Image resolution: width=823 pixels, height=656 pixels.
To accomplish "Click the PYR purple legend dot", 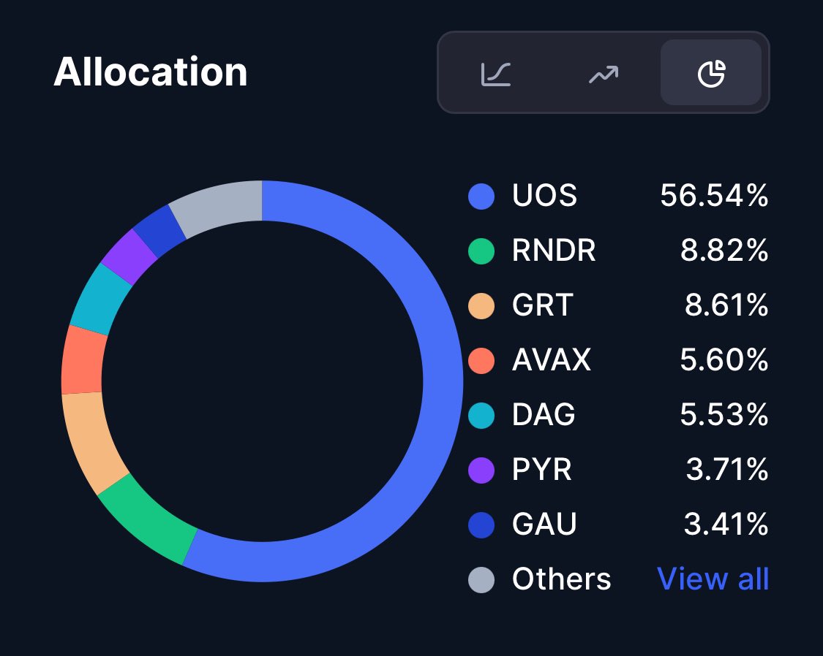I will [x=481, y=470].
